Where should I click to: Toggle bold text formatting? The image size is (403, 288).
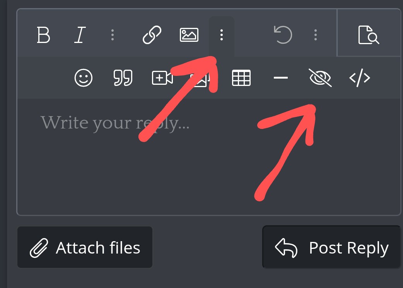(43, 35)
